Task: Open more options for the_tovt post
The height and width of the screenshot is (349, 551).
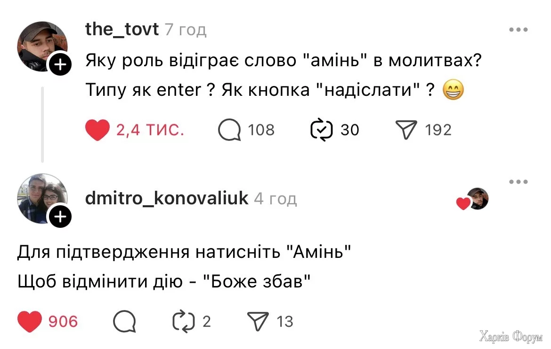Action: [x=519, y=30]
